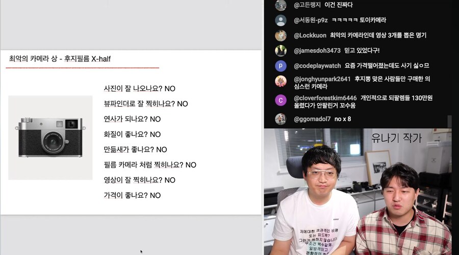Open the @ggomadol7 chat avatar

[280, 119]
